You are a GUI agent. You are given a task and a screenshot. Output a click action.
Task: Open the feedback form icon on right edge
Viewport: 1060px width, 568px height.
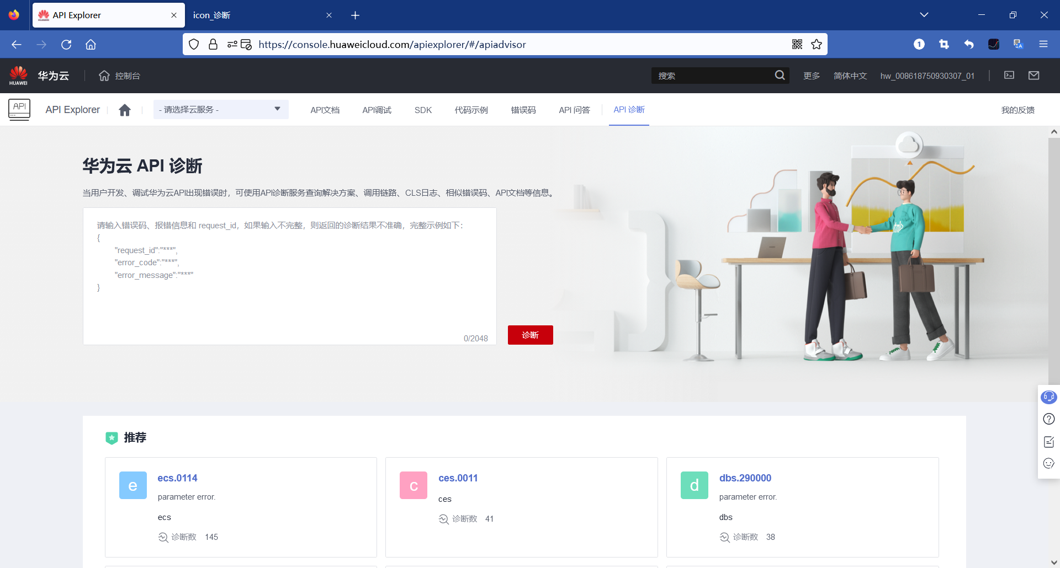coord(1048,441)
